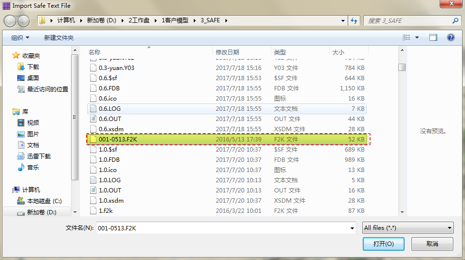Expand the file name history dropdown
The image size is (465, 260).
point(352,228)
